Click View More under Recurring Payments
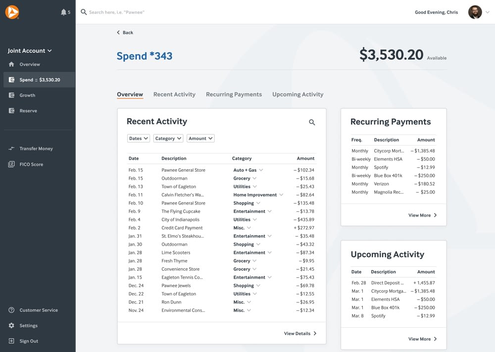Viewport: 495px width, 352px height. point(422,215)
